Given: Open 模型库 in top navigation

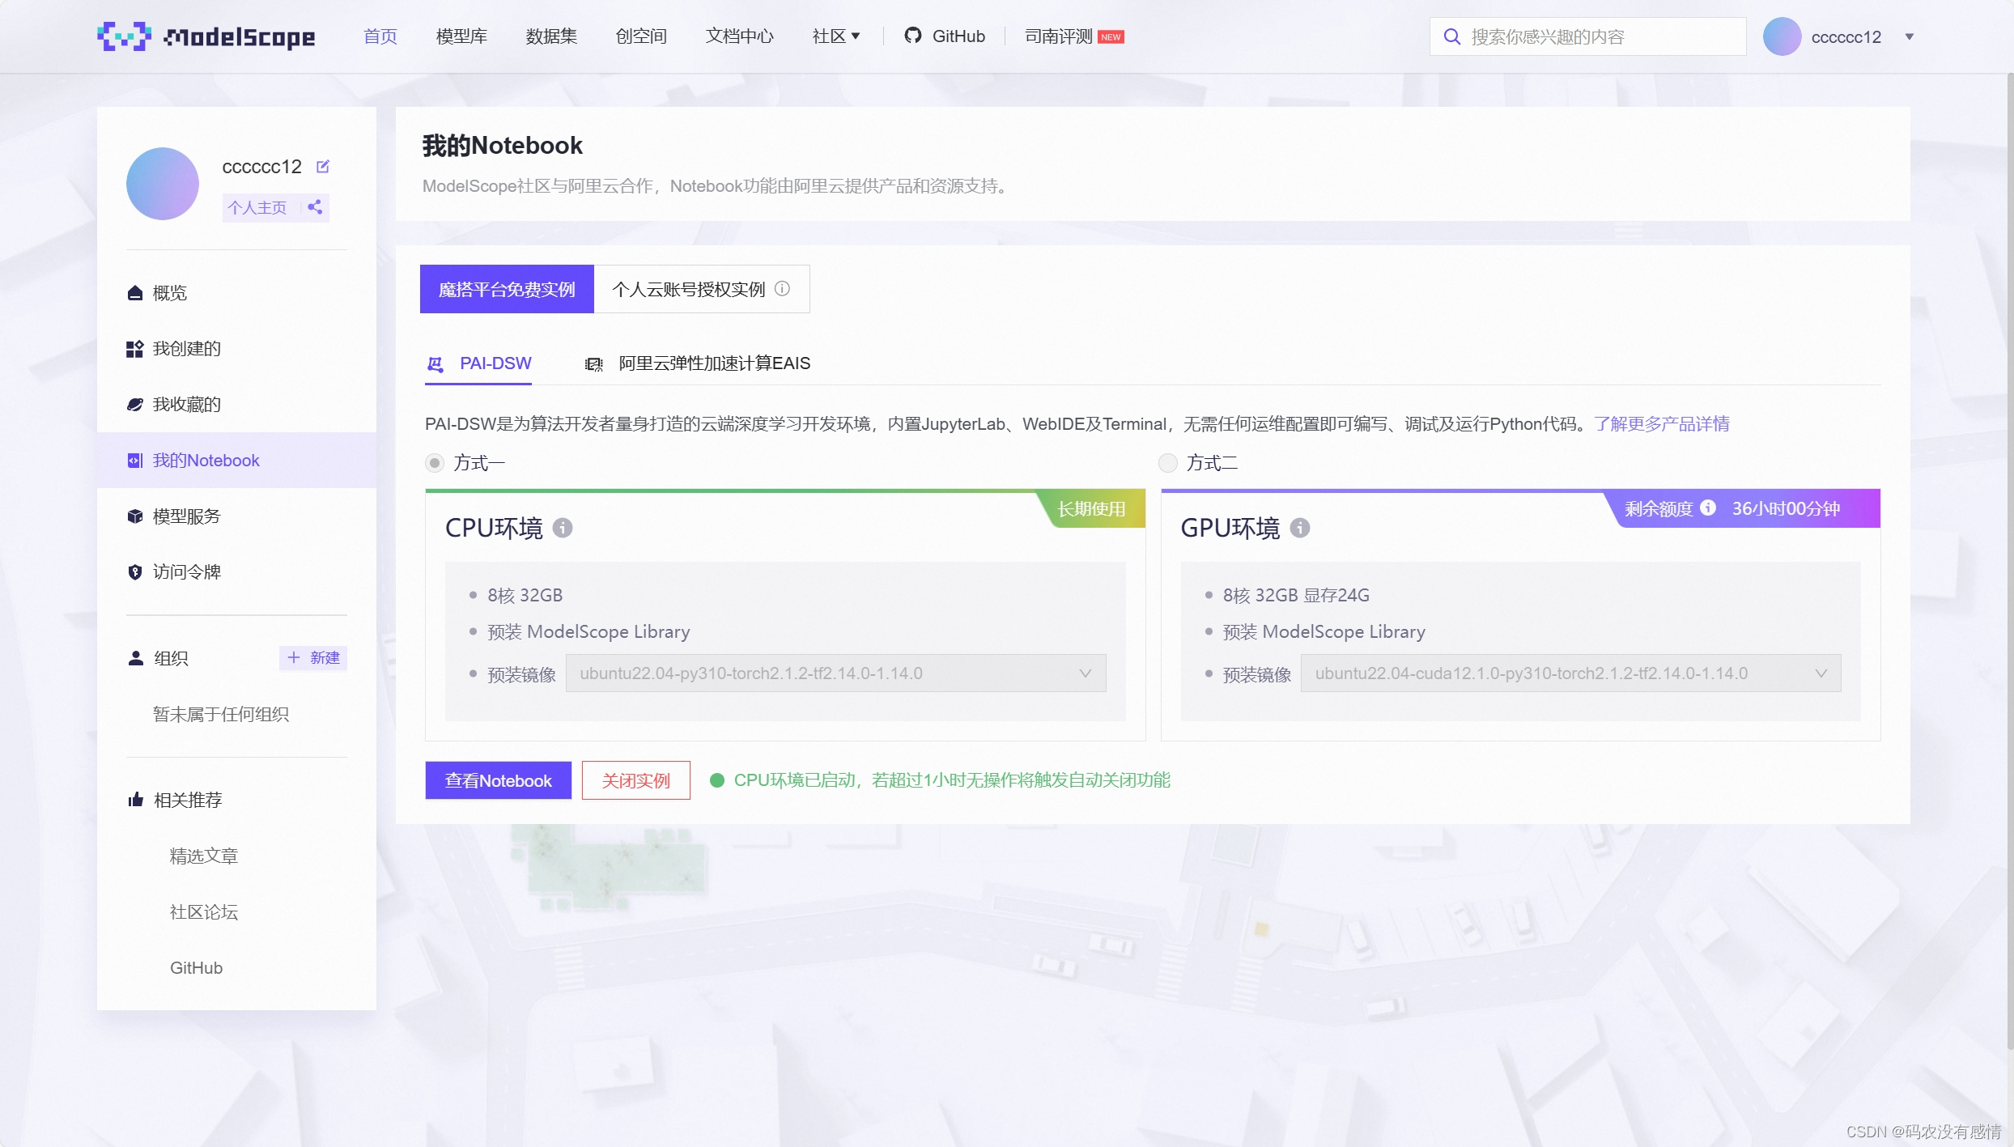Looking at the screenshot, I should click(x=461, y=36).
